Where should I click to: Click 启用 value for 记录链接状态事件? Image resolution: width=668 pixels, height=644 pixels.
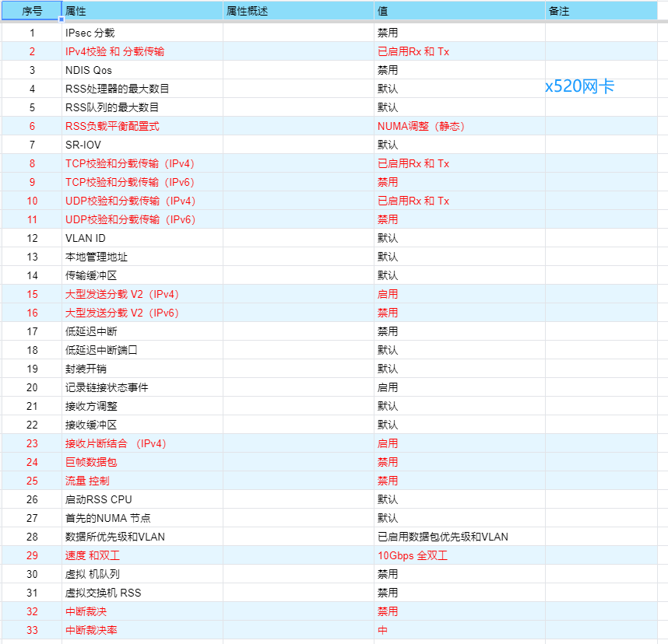pyautogui.click(x=459, y=387)
